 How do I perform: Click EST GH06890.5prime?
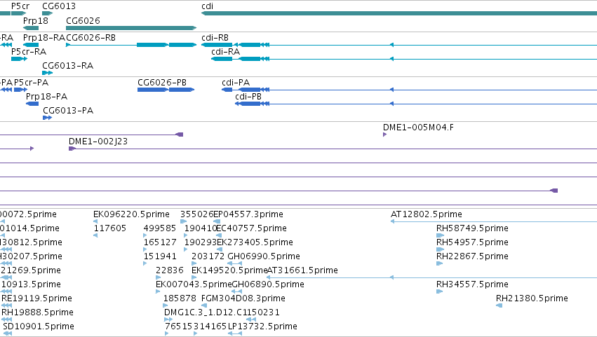click(268, 284)
